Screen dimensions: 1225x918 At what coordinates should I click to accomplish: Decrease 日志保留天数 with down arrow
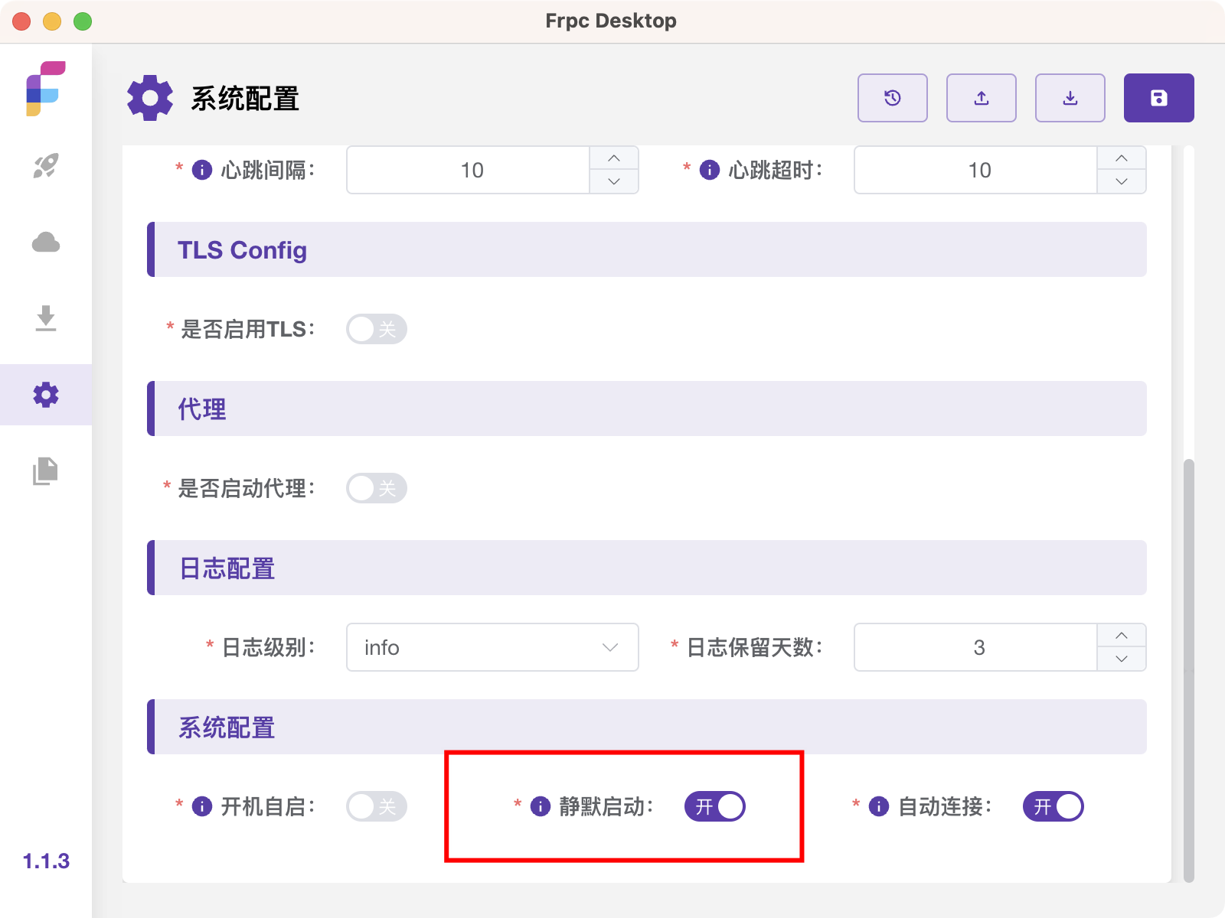[x=1122, y=659]
